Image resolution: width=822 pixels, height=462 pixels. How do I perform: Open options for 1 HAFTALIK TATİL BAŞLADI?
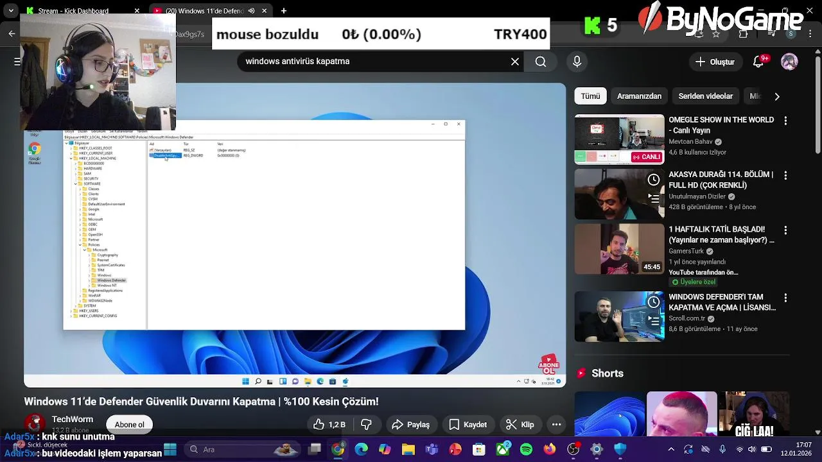click(785, 230)
